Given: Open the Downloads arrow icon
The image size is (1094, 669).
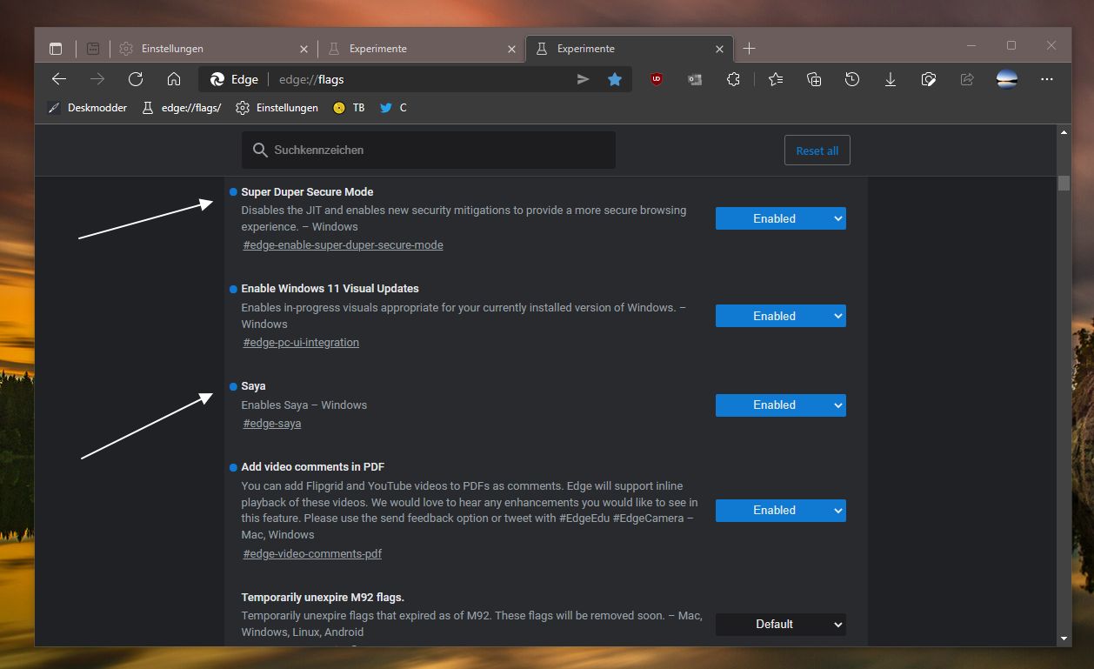Looking at the screenshot, I should tap(891, 79).
